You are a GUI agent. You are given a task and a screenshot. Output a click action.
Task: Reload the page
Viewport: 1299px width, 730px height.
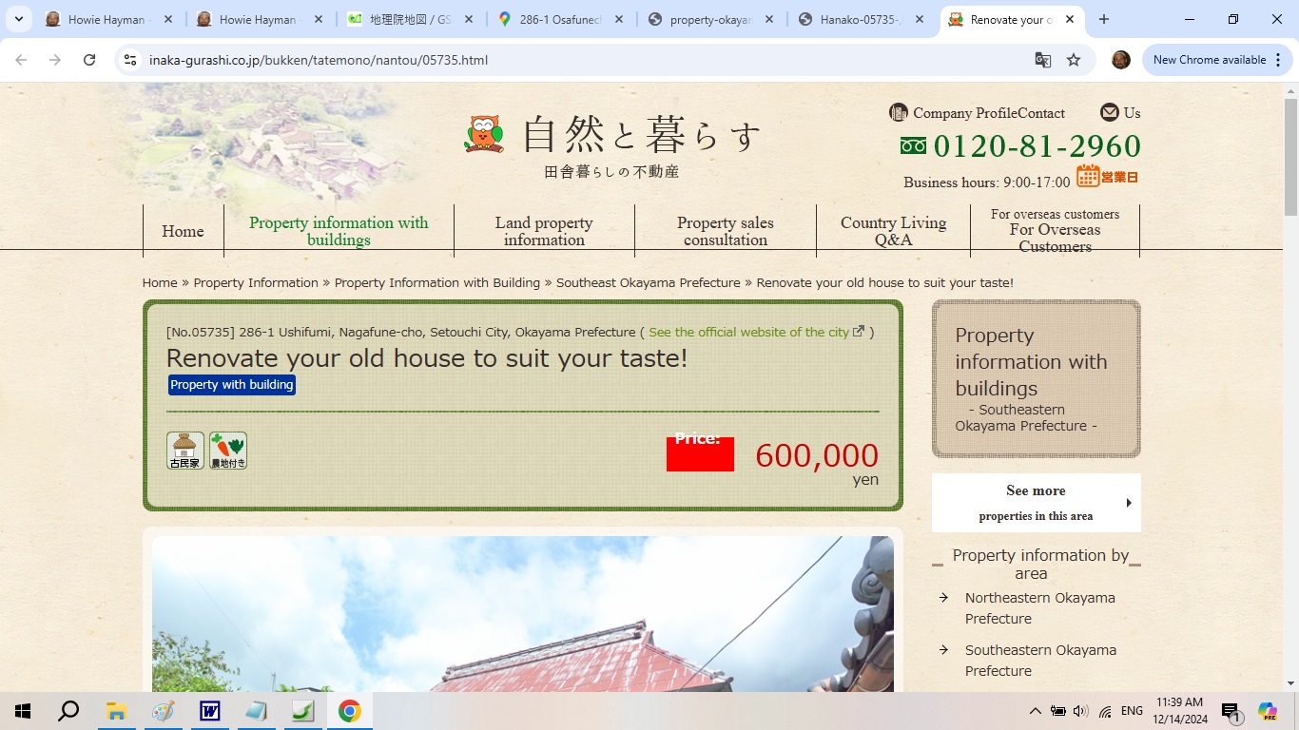pos(89,60)
